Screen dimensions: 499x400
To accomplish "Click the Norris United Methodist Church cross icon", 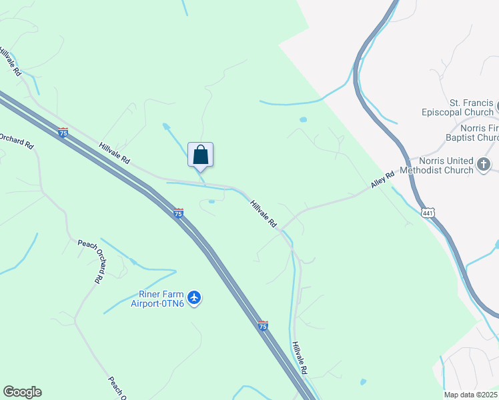I will coord(484,165).
